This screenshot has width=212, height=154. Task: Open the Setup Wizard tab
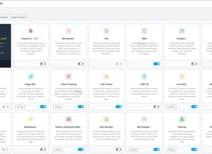click(4, 17)
